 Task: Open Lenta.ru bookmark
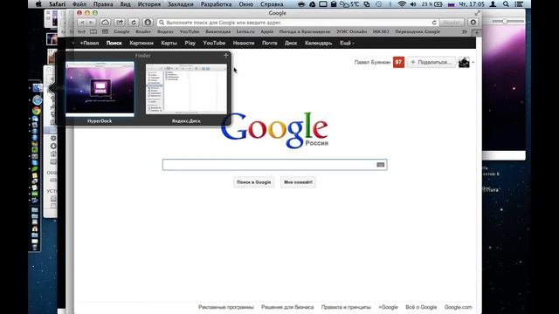pos(245,31)
